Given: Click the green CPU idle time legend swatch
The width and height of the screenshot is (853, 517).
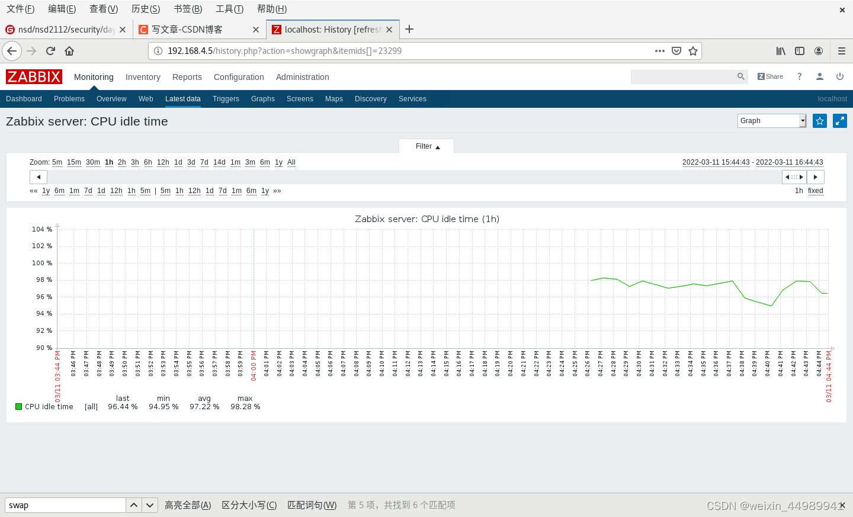Looking at the screenshot, I should (18, 406).
